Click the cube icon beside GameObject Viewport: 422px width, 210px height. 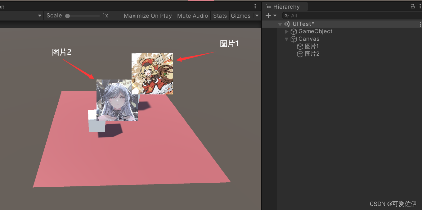tap(294, 31)
